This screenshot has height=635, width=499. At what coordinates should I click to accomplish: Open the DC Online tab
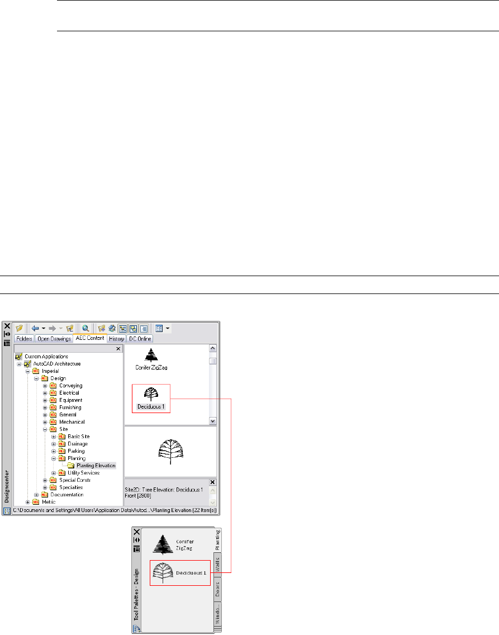coord(140,339)
